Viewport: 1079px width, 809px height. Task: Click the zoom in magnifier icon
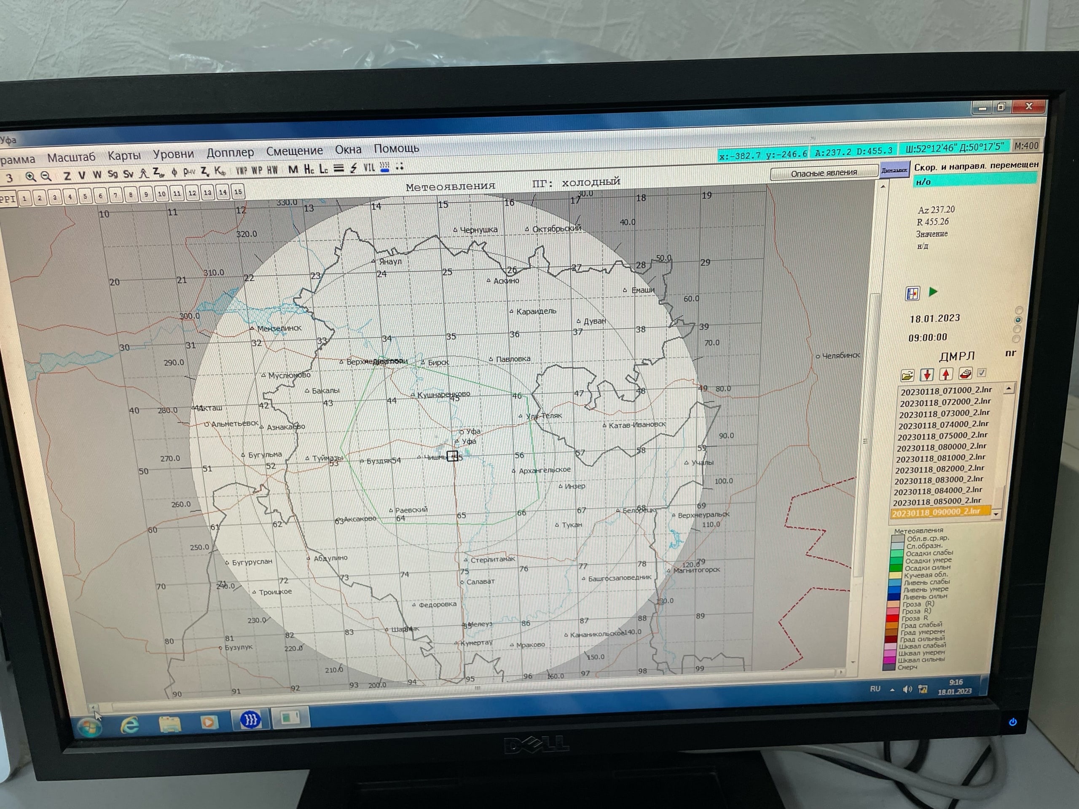pyautogui.click(x=30, y=177)
